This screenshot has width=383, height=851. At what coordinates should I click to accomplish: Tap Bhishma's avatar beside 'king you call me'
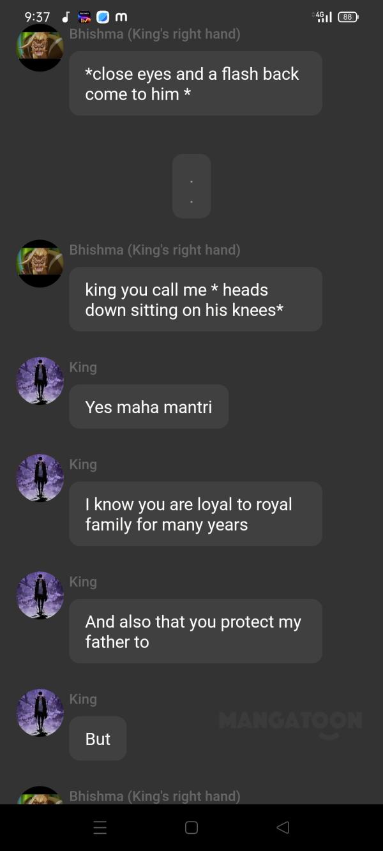coord(40,264)
